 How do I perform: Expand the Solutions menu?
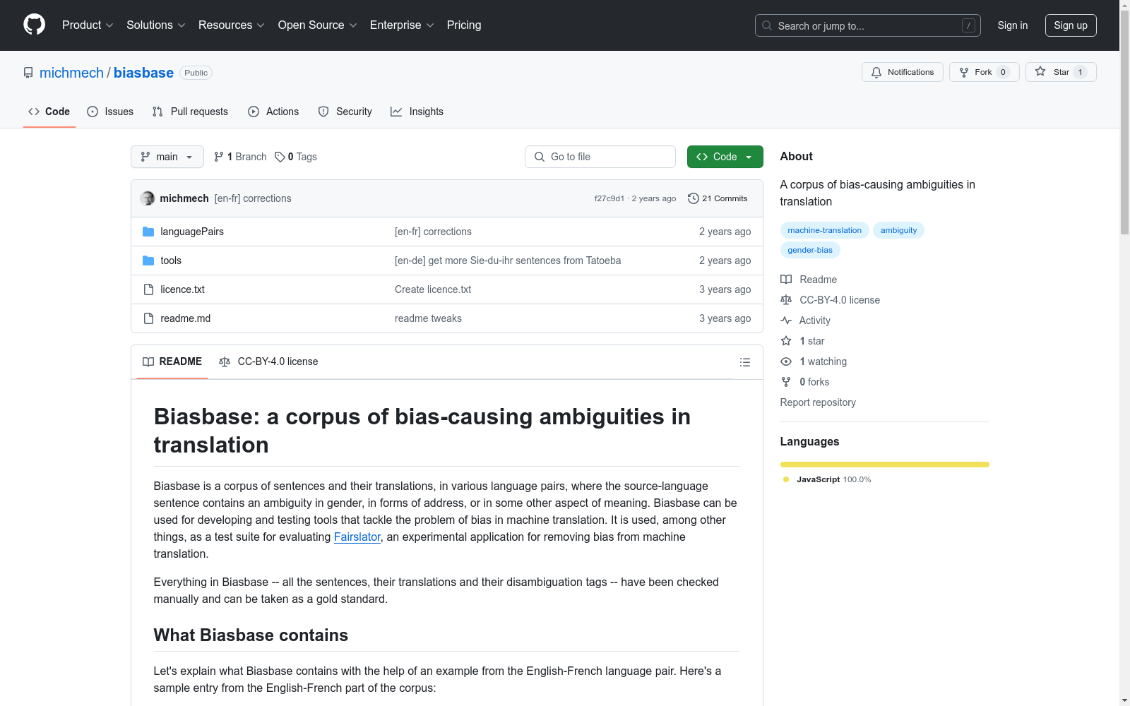(x=156, y=25)
